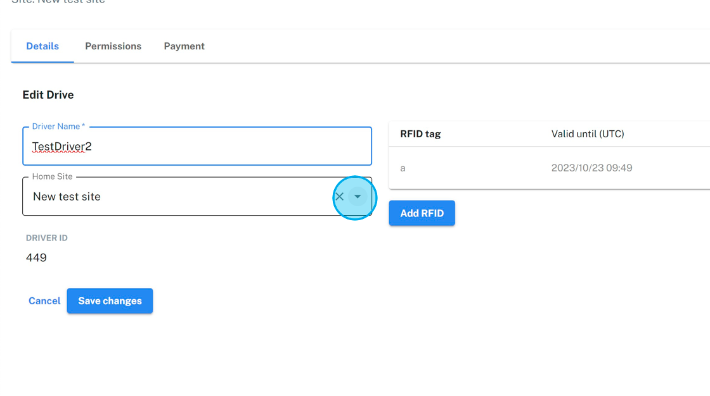Click the Driver Name field label
Viewport: 710px width, 396px height.
pos(58,127)
